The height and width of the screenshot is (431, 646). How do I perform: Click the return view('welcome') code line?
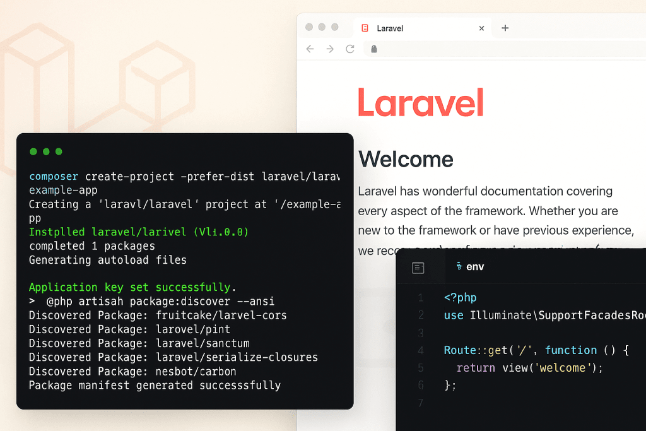click(529, 367)
